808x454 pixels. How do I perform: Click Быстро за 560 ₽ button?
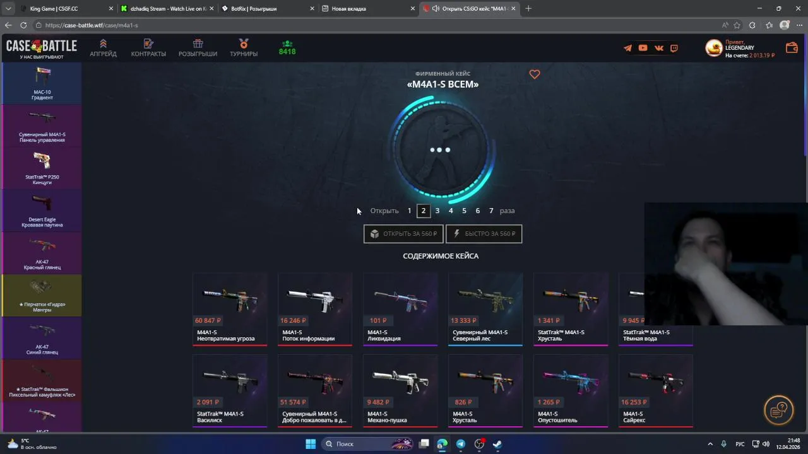[x=484, y=234]
